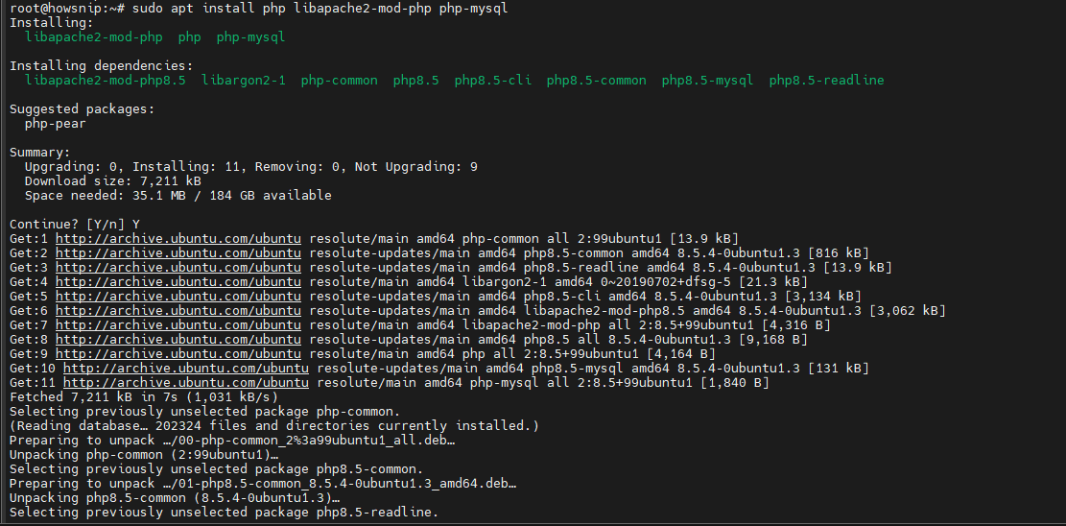Click 'Preparing to unpack …/01-php8.5-common' line
The image size is (1066, 526).
[262, 484]
